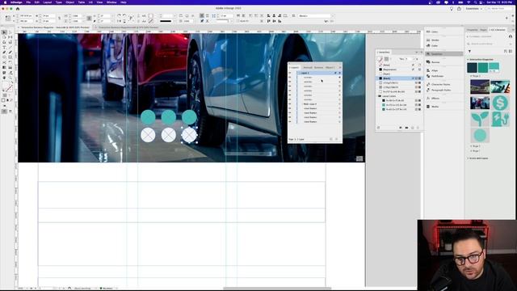This screenshot has width=517, height=291.
Task: Click the lightbulb discover icon
Action: coord(452,9)
